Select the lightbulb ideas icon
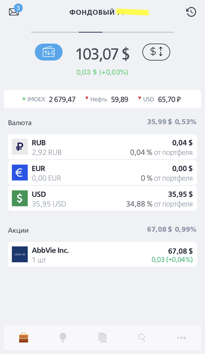The width and height of the screenshot is (205, 354). point(63,337)
